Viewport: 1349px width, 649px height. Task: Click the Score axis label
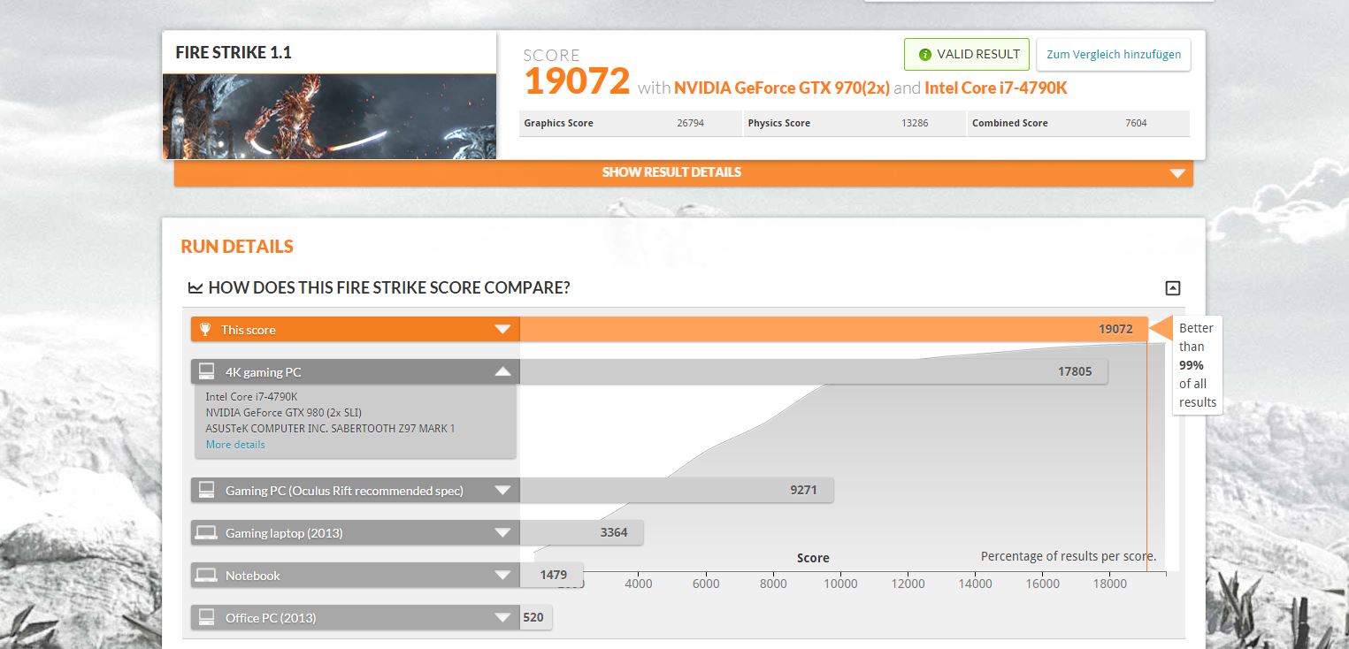(813, 558)
